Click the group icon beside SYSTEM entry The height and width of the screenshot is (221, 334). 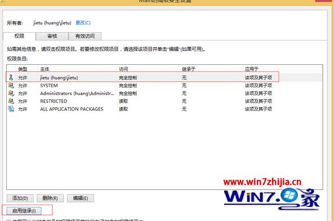(x=11, y=86)
